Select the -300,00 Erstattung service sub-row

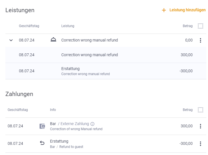(x=106, y=71)
